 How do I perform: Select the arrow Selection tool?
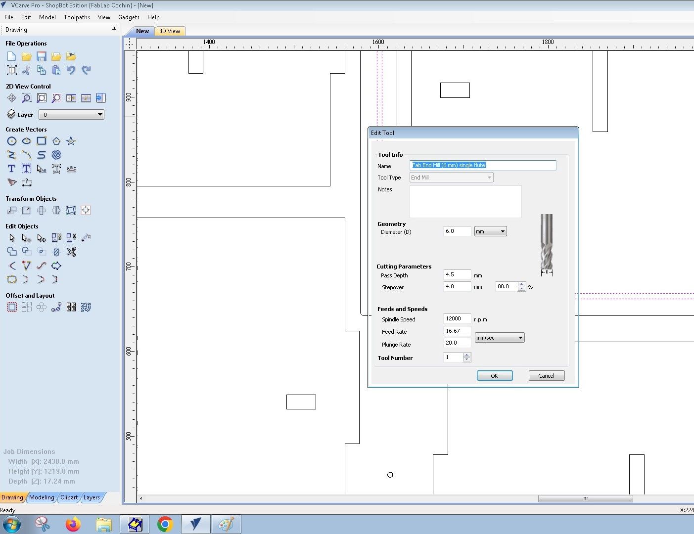coord(11,238)
